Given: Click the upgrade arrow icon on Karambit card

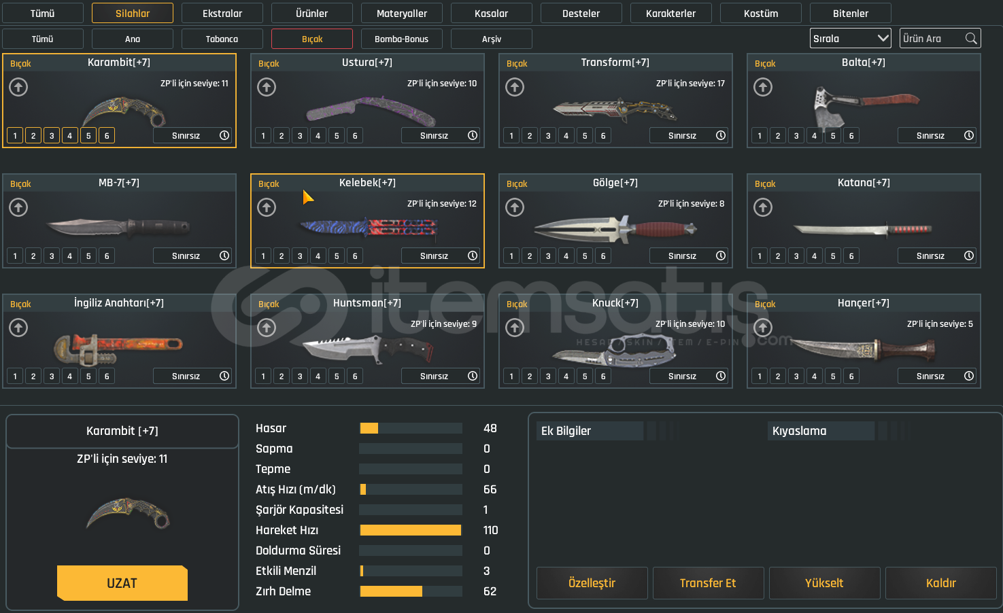Looking at the screenshot, I should point(18,87).
